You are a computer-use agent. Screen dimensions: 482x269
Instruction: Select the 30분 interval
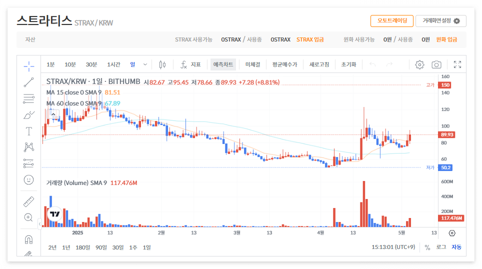[x=91, y=64]
